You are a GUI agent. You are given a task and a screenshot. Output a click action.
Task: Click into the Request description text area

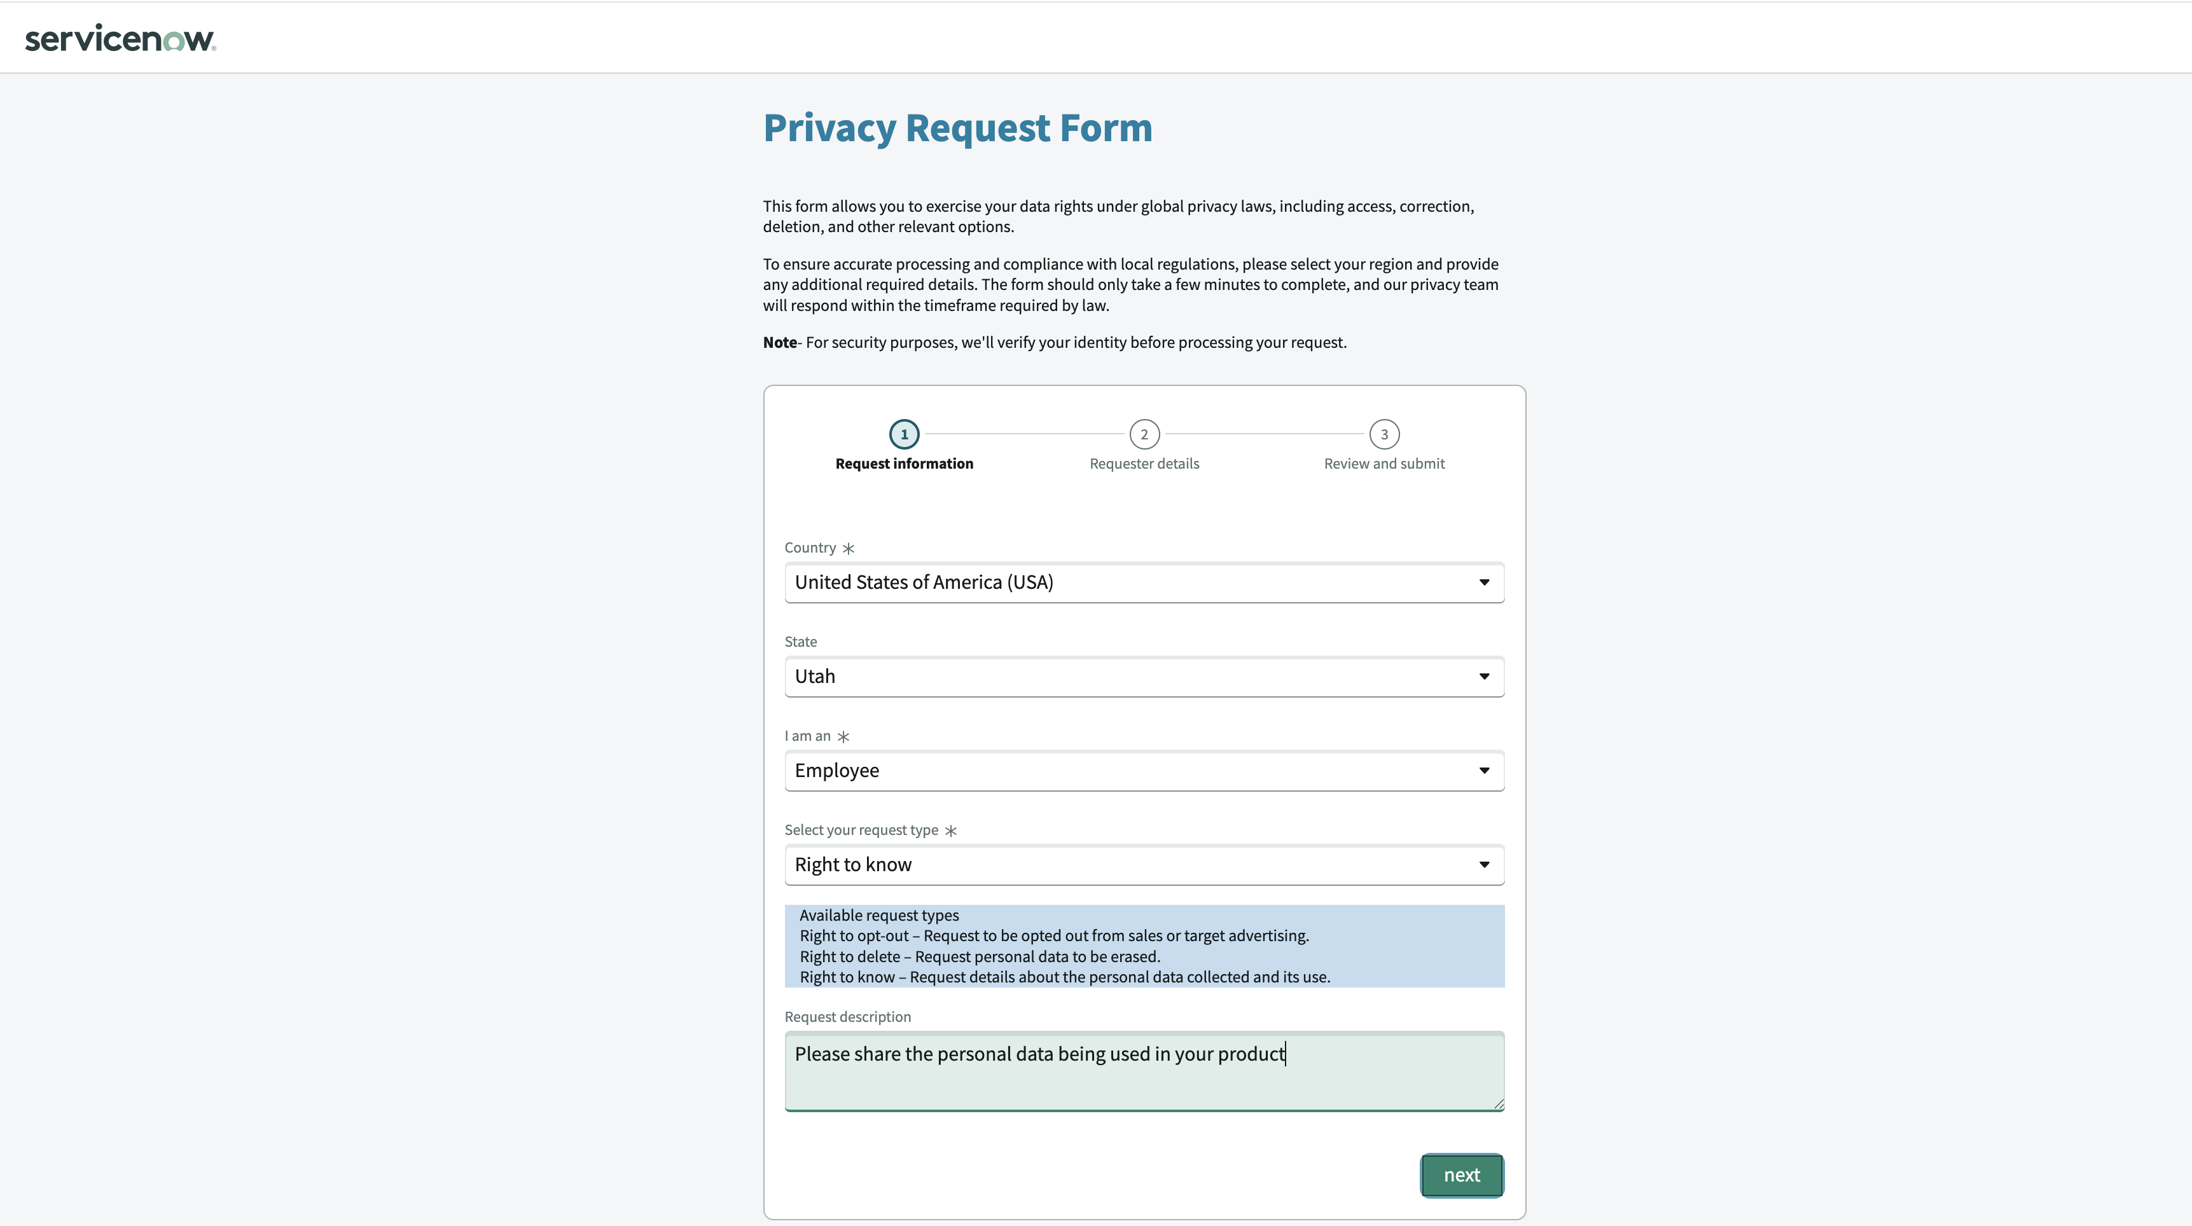tap(1144, 1080)
